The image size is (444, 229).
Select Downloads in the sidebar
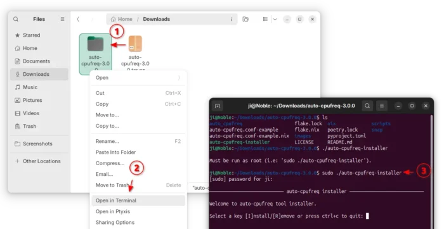tap(39, 74)
